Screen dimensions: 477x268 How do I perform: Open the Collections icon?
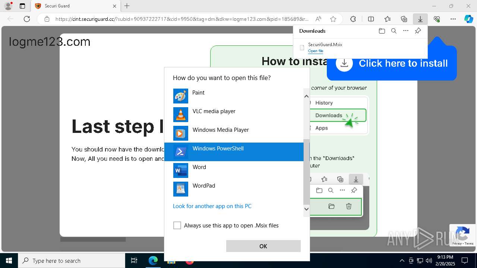404,19
